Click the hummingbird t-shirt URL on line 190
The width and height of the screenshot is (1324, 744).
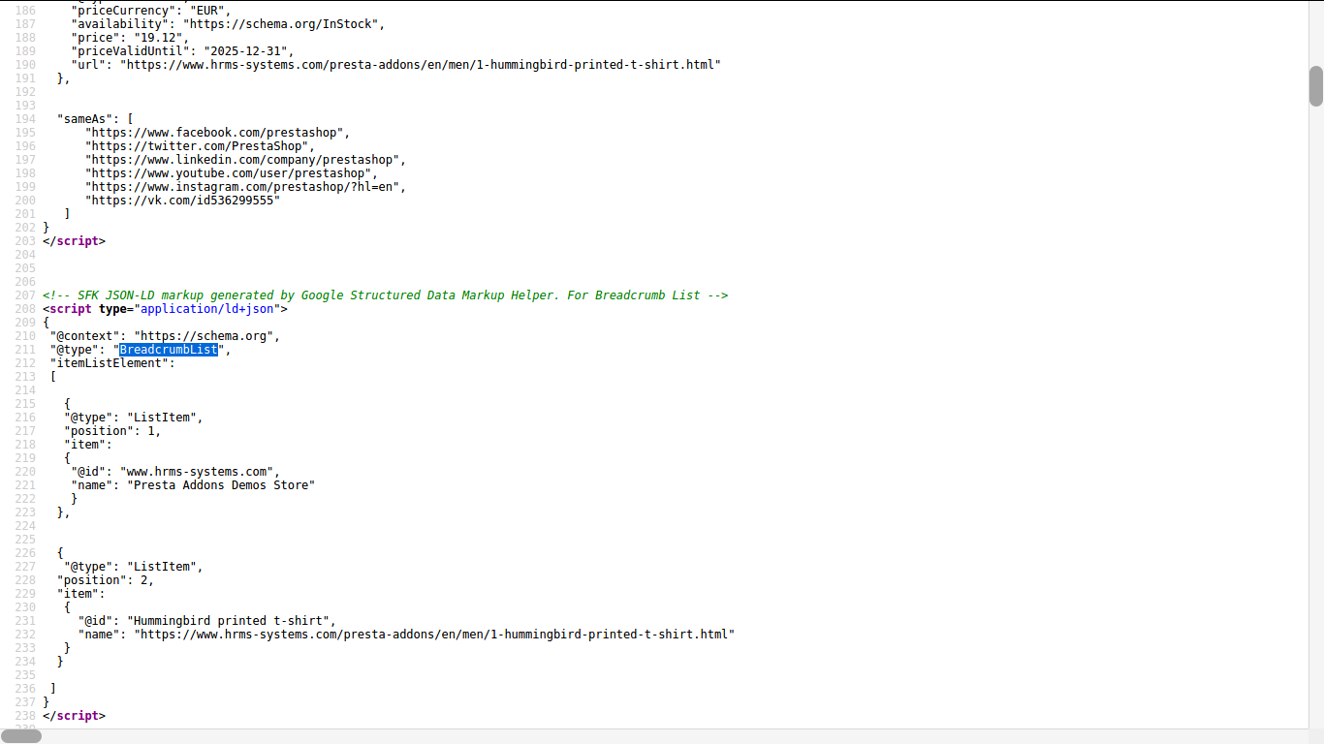point(421,65)
